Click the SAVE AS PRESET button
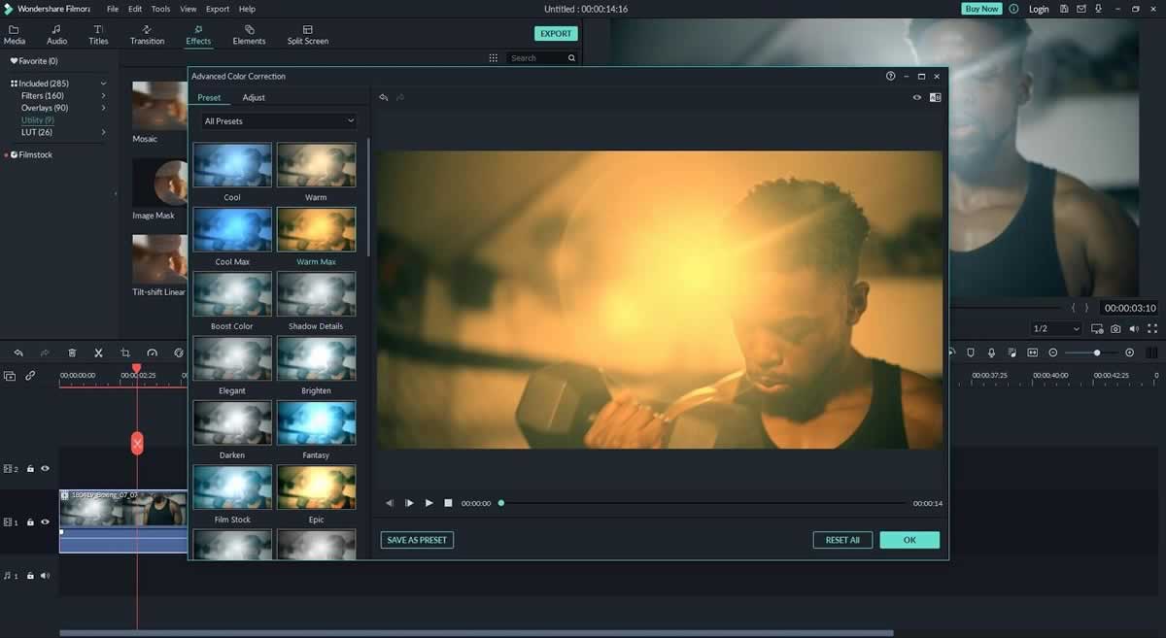The width and height of the screenshot is (1166, 638). tap(416, 539)
